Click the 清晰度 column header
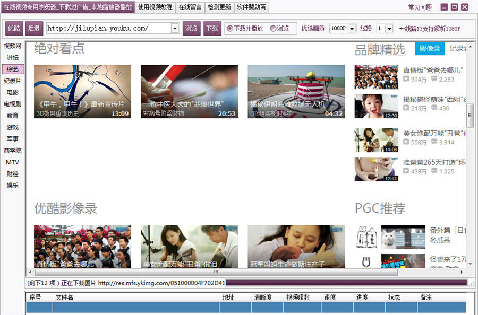This screenshot has width=478, height=315. 267,297
